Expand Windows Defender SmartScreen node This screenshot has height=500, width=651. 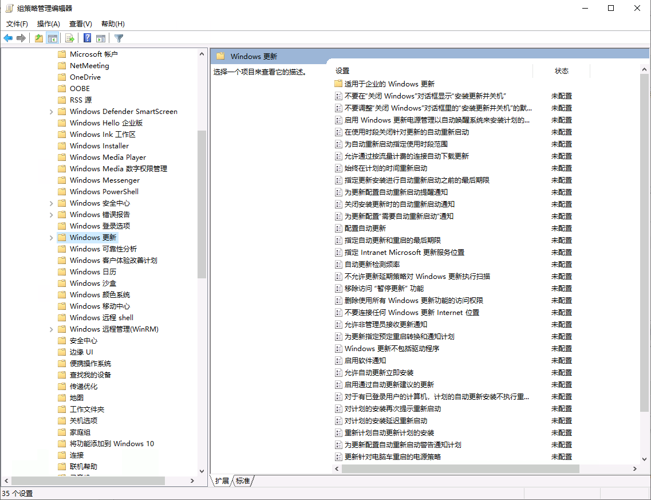coord(51,112)
